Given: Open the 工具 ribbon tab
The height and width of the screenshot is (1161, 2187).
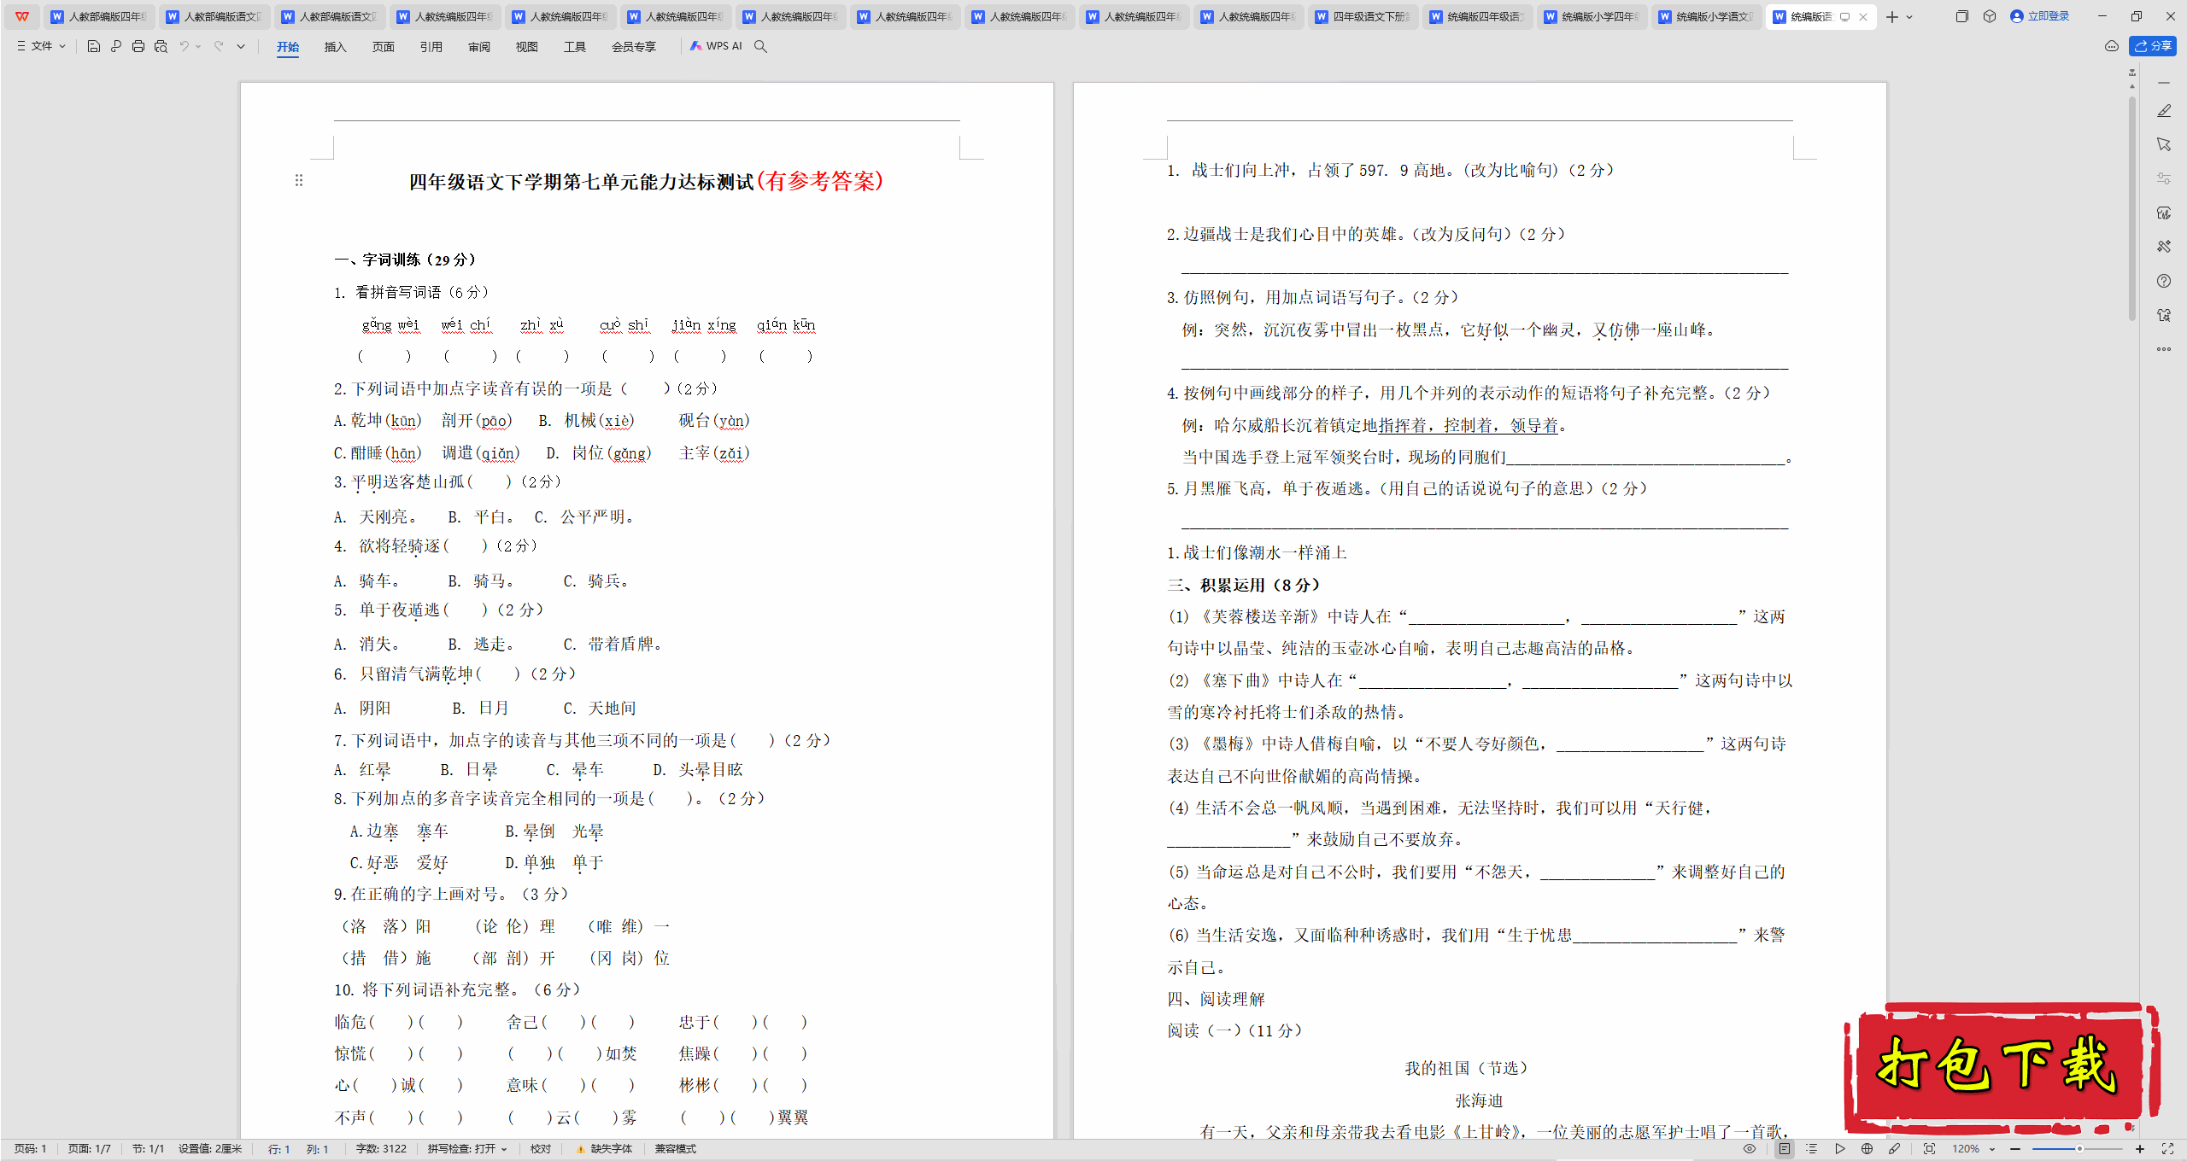Looking at the screenshot, I should pyautogui.click(x=575, y=47).
